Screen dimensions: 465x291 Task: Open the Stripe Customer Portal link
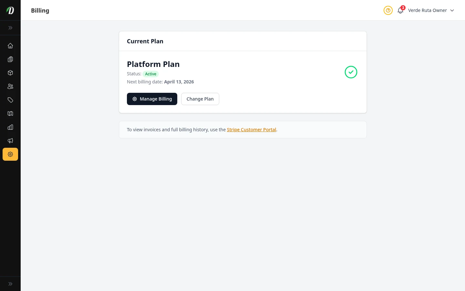[x=251, y=130]
